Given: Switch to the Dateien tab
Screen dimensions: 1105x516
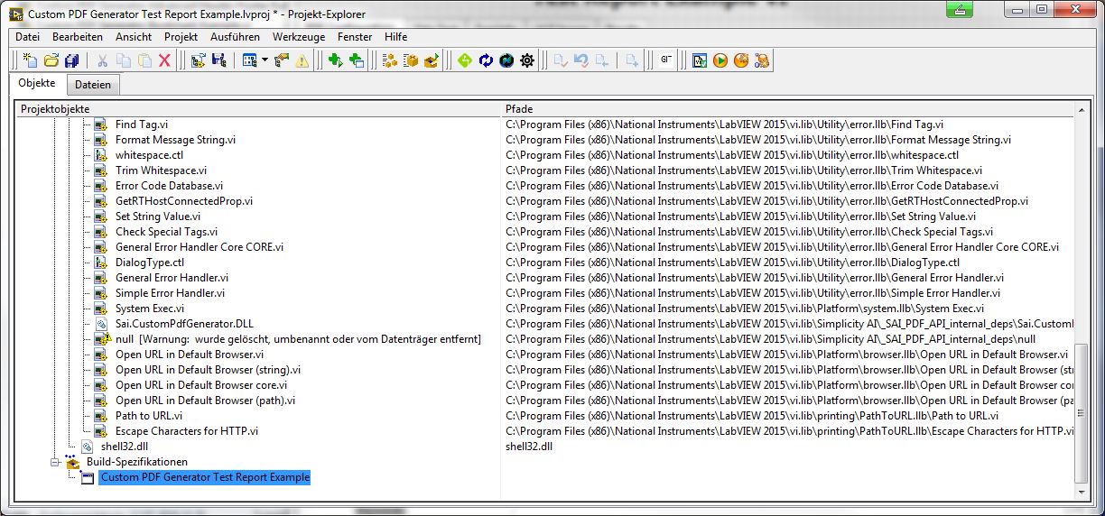Looking at the screenshot, I should point(93,85).
